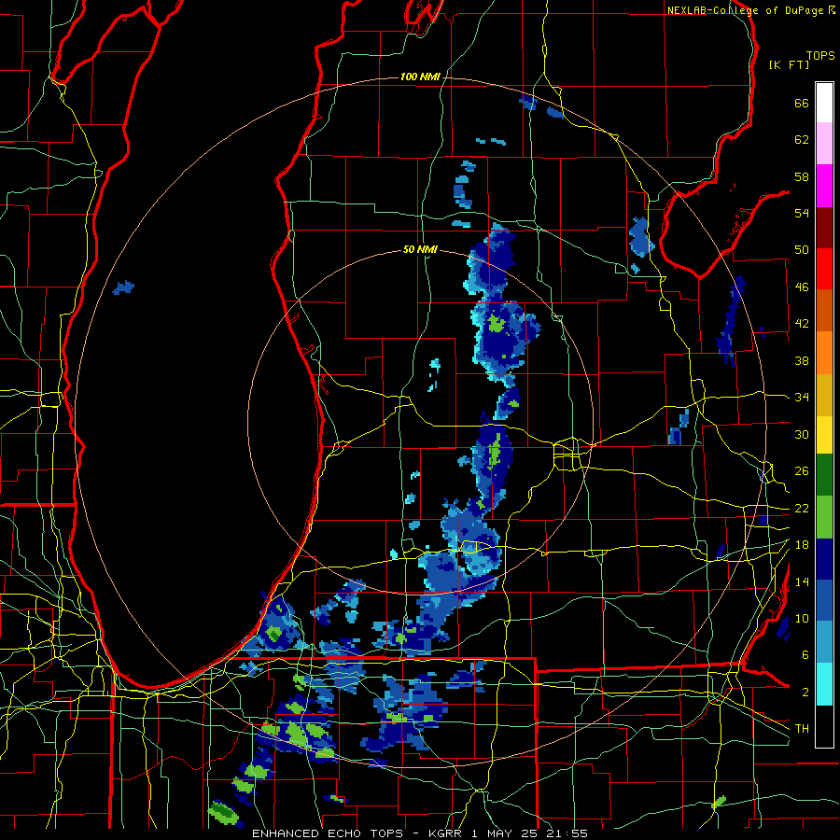The image size is (840, 840).
Task: Click the legend value 6
Action: tap(805, 654)
